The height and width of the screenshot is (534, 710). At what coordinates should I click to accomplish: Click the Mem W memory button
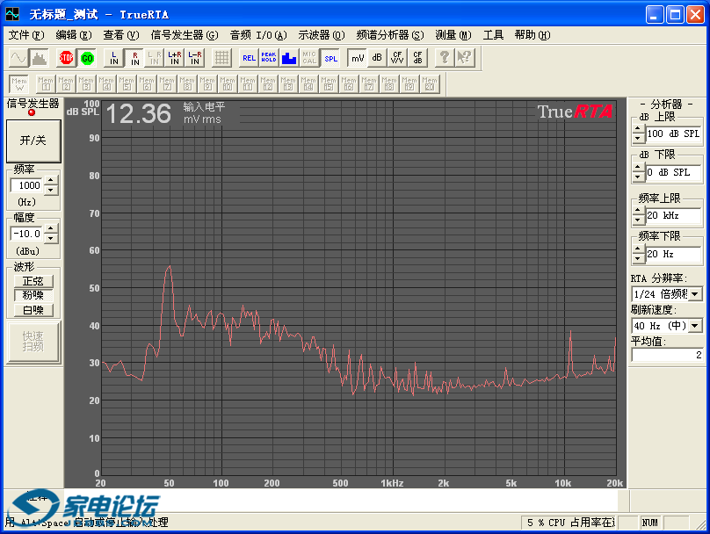pyautogui.click(x=18, y=83)
